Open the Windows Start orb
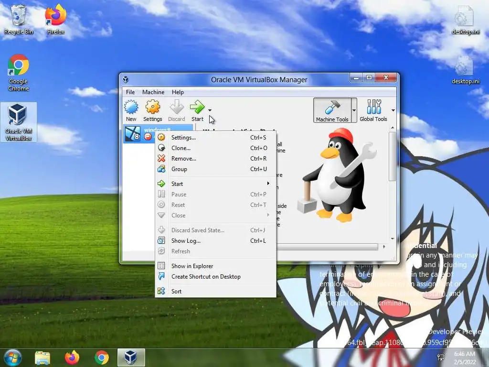This screenshot has height=367, width=489. pyautogui.click(x=12, y=357)
